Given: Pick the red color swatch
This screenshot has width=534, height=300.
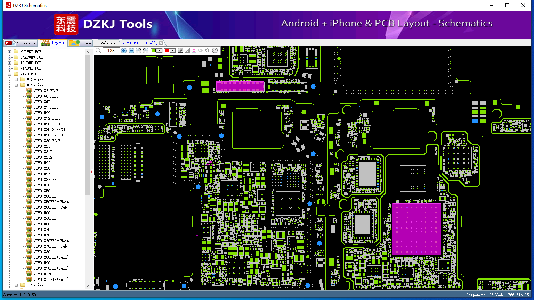Looking at the screenshot, I should (x=167, y=51).
